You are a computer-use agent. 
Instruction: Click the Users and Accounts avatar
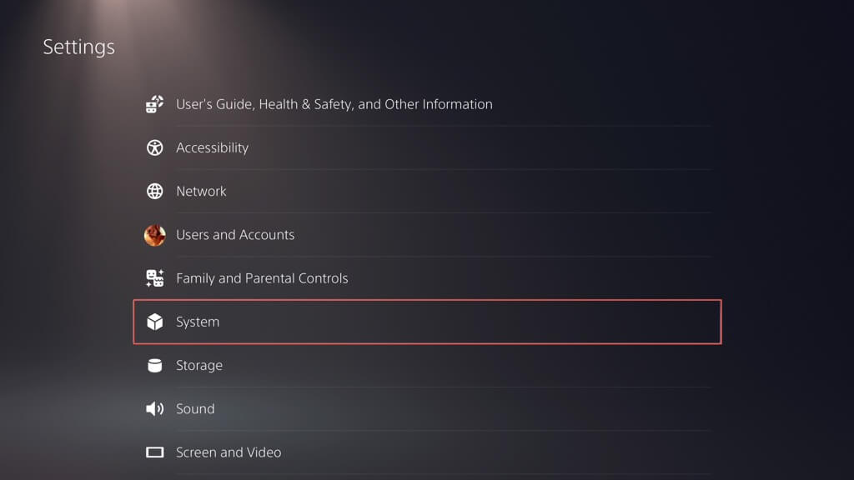tap(155, 235)
